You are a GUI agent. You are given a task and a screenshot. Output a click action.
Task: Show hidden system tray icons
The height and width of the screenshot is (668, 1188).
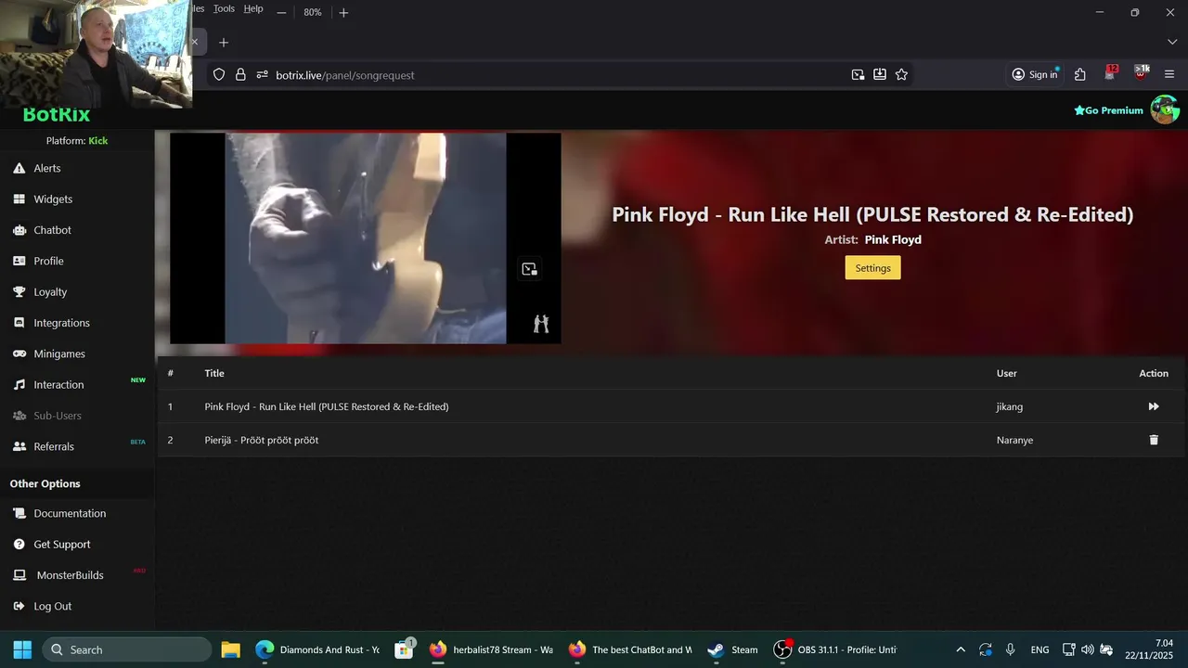point(961,649)
